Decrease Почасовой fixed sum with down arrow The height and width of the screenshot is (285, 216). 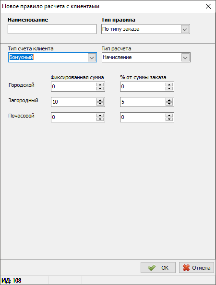pyautogui.click(x=100, y=119)
